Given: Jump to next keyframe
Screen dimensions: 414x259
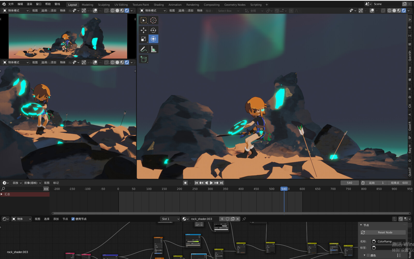Looking at the screenshot, I should pyautogui.click(x=216, y=183).
